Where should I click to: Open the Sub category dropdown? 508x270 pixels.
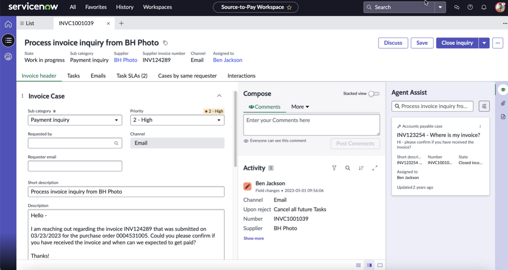75,120
